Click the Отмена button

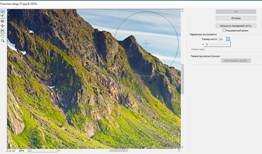(x=236, y=18)
